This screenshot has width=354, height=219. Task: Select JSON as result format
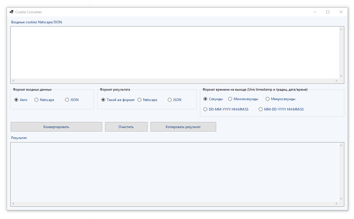coord(174,100)
